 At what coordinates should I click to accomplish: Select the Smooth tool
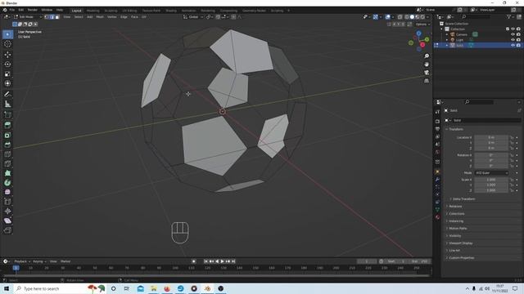7,192
